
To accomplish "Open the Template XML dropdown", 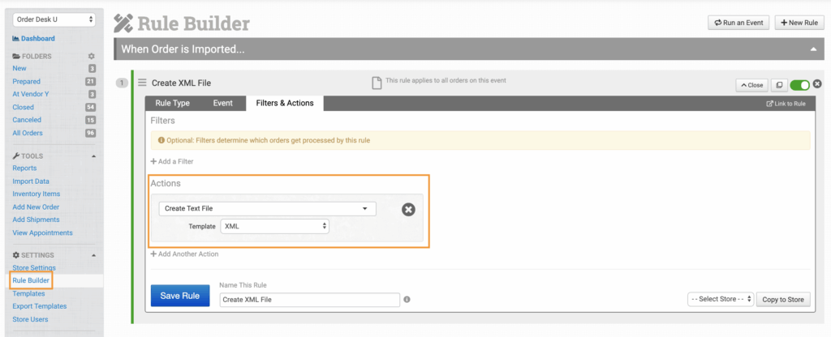I will pyautogui.click(x=275, y=227).
